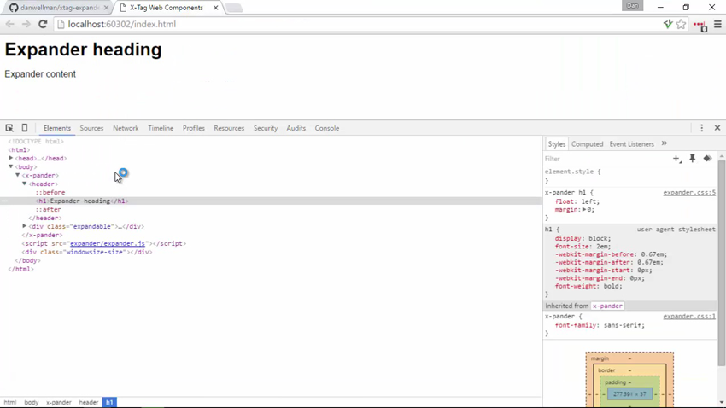The image size is (726, 408).
Task: Click the Expander heading on the page
Action: 84,50
